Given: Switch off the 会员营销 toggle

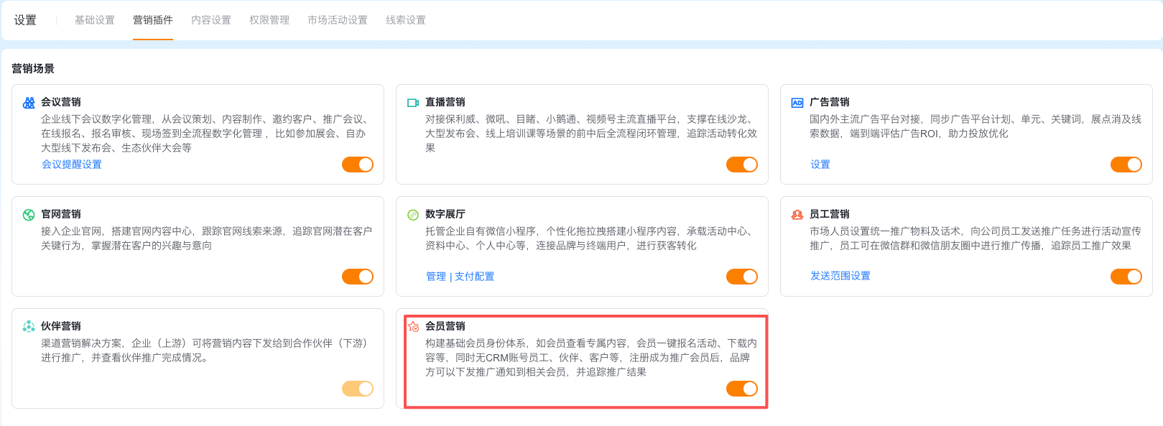Looking at the screenshot, I should pyautogui.click(x=742, y=389).
